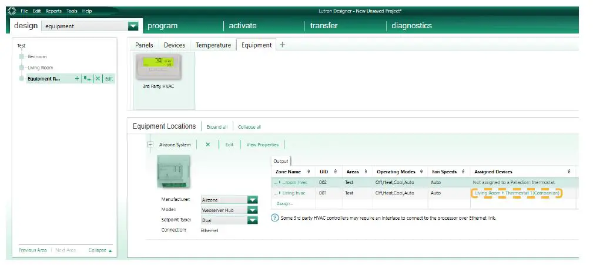This screenshot has width=593, height=265.
Task: Delete the Airzone System with the X icon
Action: coord(207,145)
